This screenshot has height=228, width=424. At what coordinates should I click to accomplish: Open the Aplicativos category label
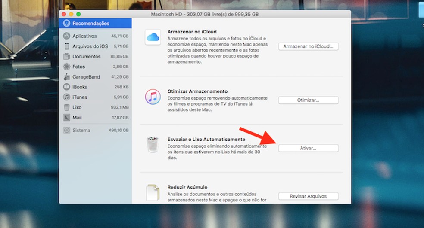84,36
